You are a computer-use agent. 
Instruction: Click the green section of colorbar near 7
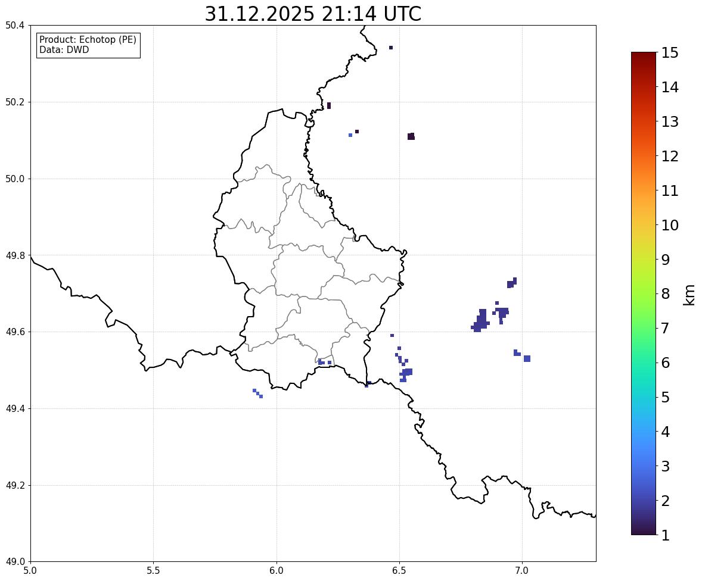point(644,328)
